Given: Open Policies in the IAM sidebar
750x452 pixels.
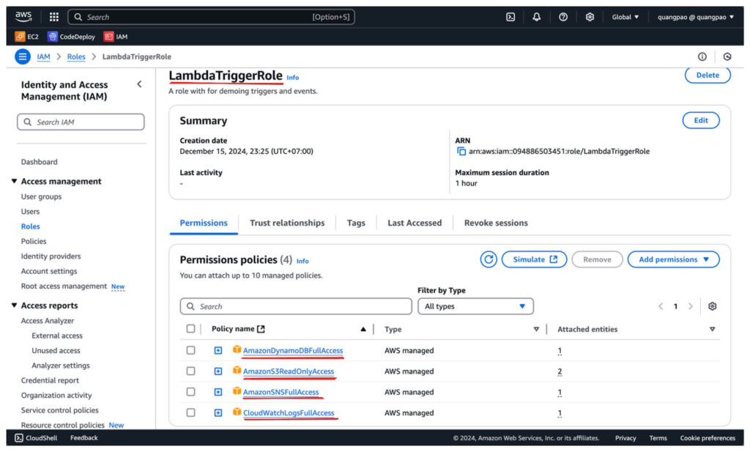Looking at the screenshot, I should coord(34,241).
